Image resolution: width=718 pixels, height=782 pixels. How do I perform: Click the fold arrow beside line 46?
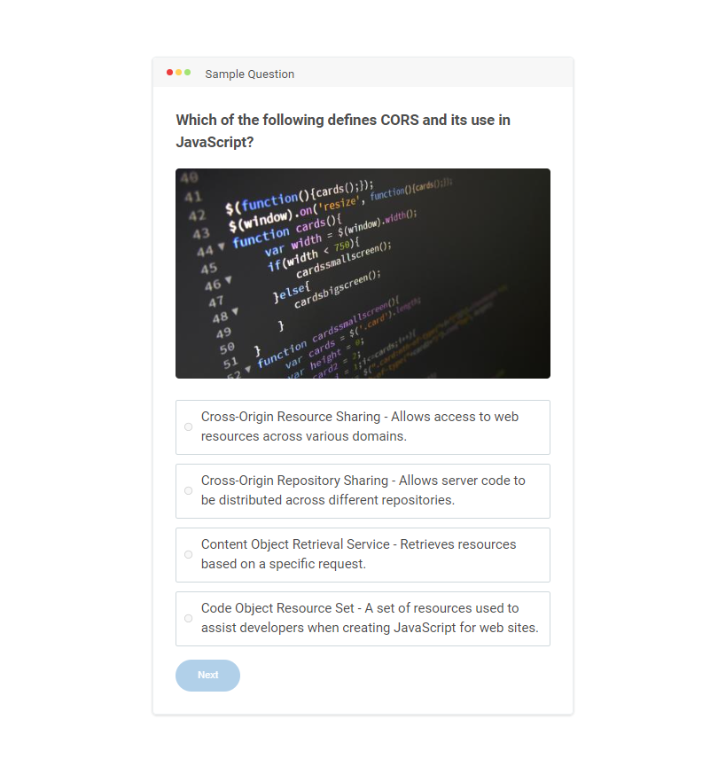pyautogui.click(x=229, y=280)
